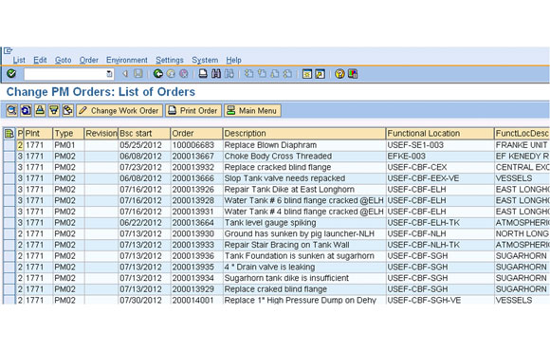Click the select-all table corner icon
The width and height of the screenshot is (550, 352).
pyautogui.click(x=9, y=134)
